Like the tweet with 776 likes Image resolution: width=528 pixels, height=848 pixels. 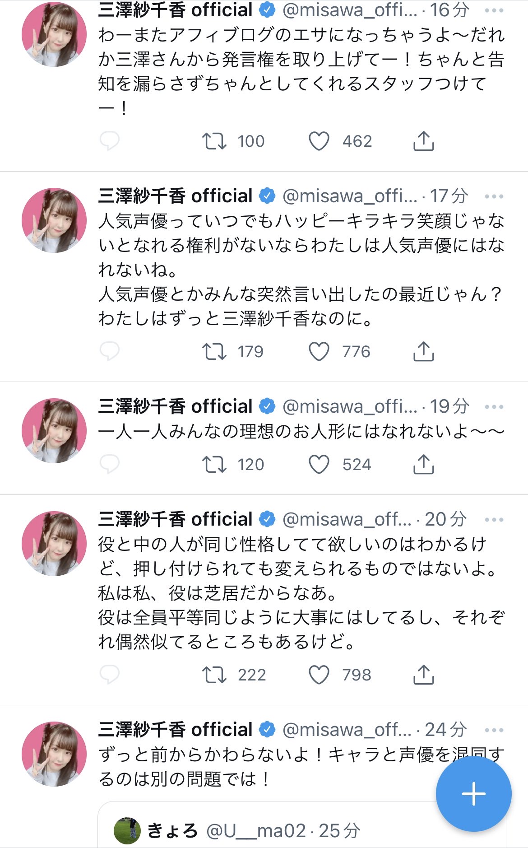tap(319, 352)
